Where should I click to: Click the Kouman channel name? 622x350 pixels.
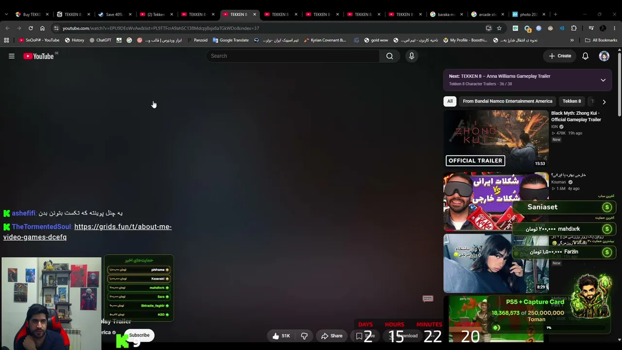click(558, 182)
